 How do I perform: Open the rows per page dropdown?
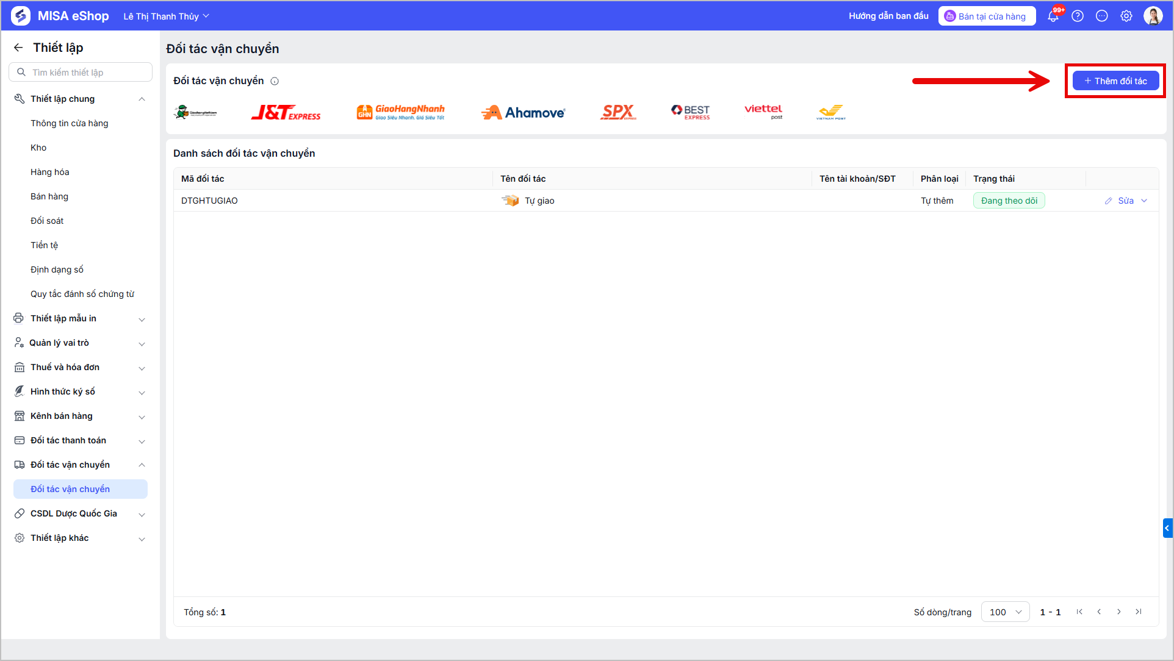tap(1005, 612)
